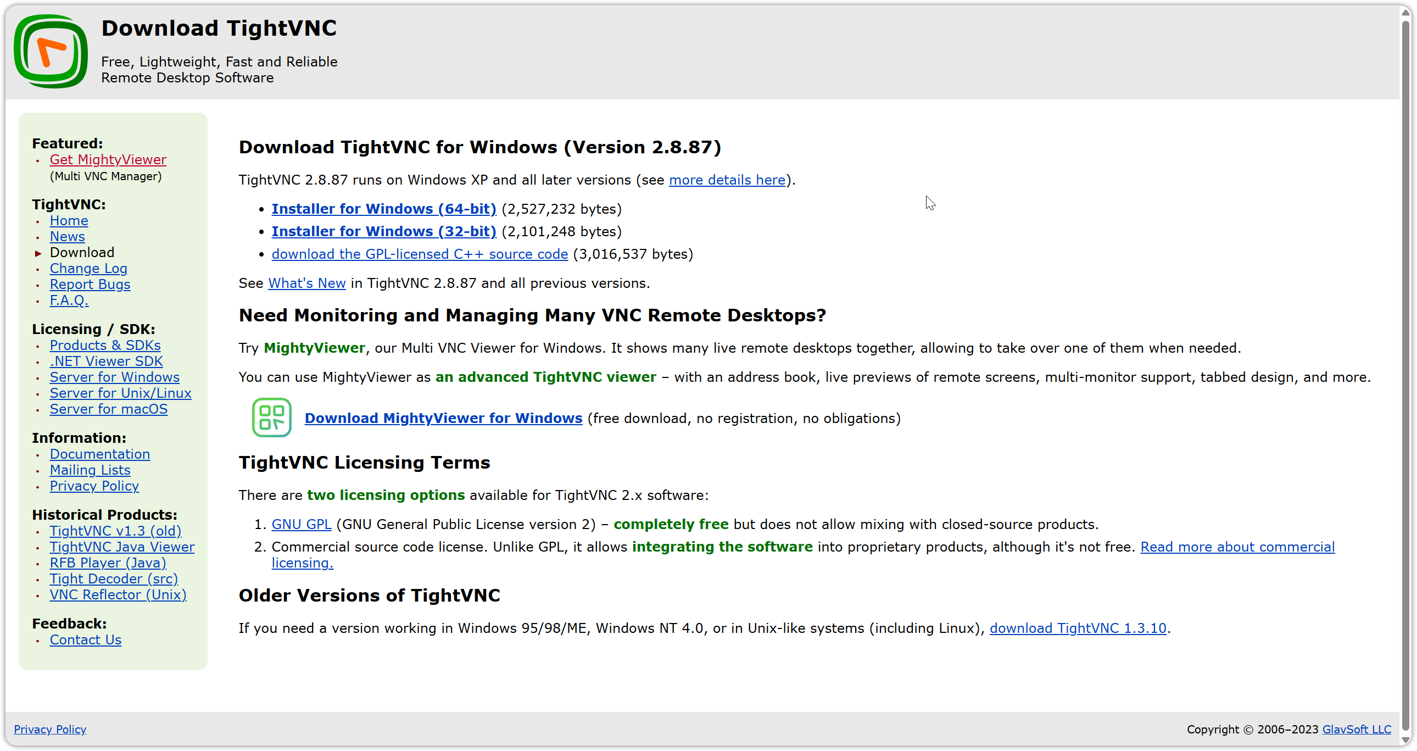This screenshot has width=1417, height=751.
Task: Click download TightVNC 1.3.10 link
Action: (1078, 629)
